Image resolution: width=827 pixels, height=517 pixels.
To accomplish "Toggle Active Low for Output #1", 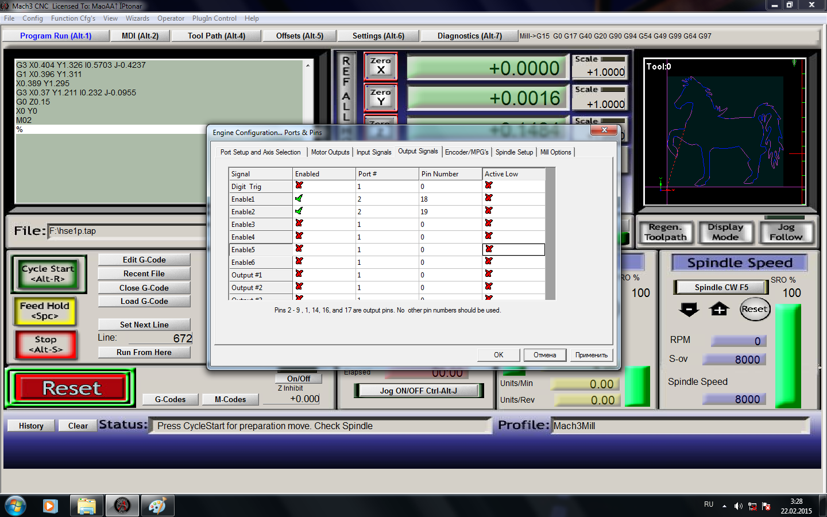I will 489,274.
